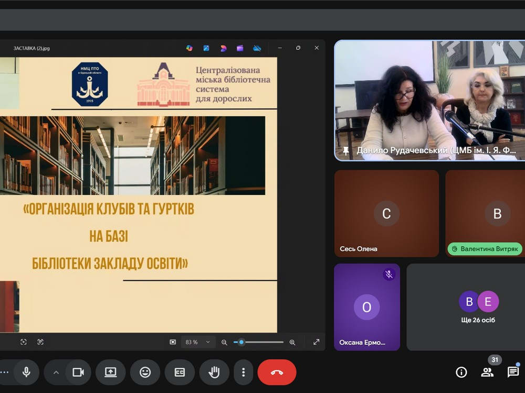Expand the video settings chevron arrow
The height and width of the screenshot is (393, 525).
pos(56,372)
